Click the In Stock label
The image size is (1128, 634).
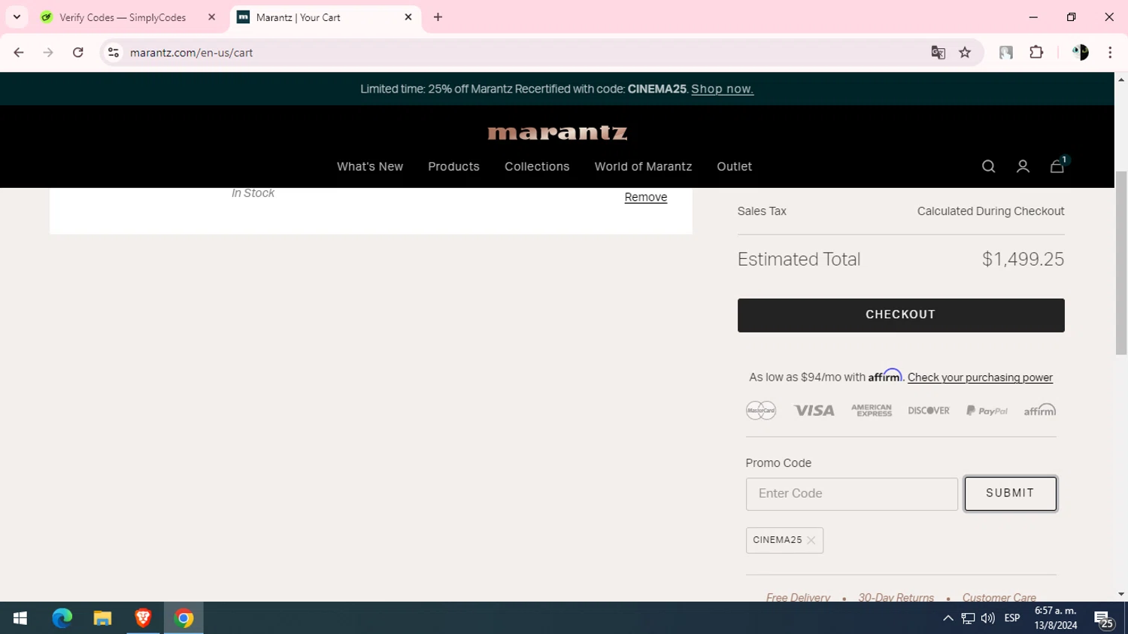253,193
